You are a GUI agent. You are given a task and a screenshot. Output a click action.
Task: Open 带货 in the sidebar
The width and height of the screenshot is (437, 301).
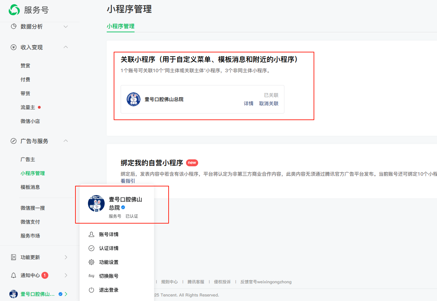pyautogui.click(x=25, y=93)
